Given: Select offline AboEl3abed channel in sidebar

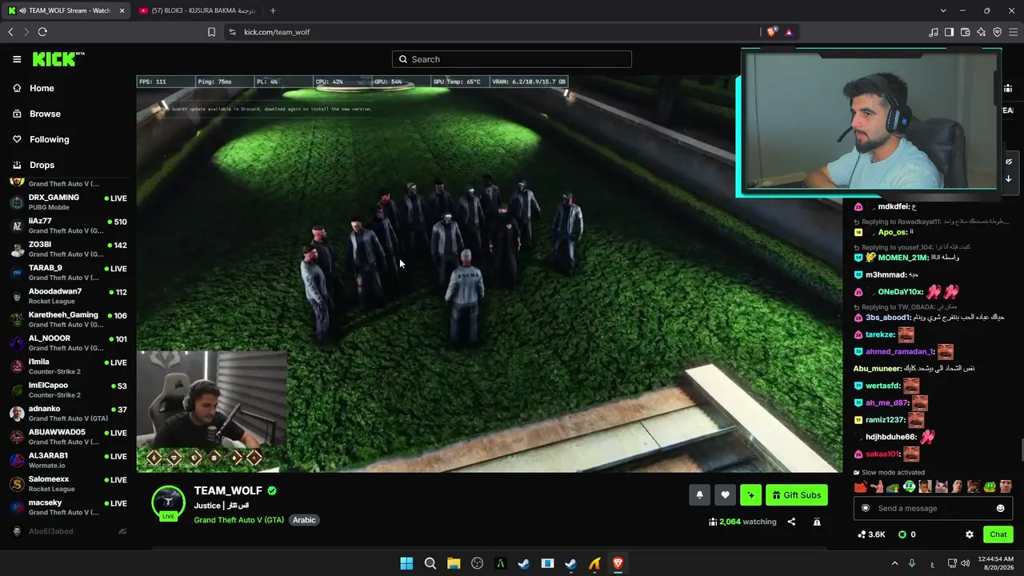Looking at the screenshot, I should click(68, 531).
